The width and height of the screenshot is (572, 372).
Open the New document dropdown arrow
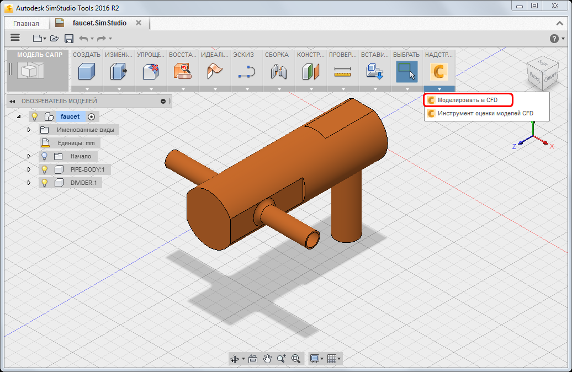[45, 39]
